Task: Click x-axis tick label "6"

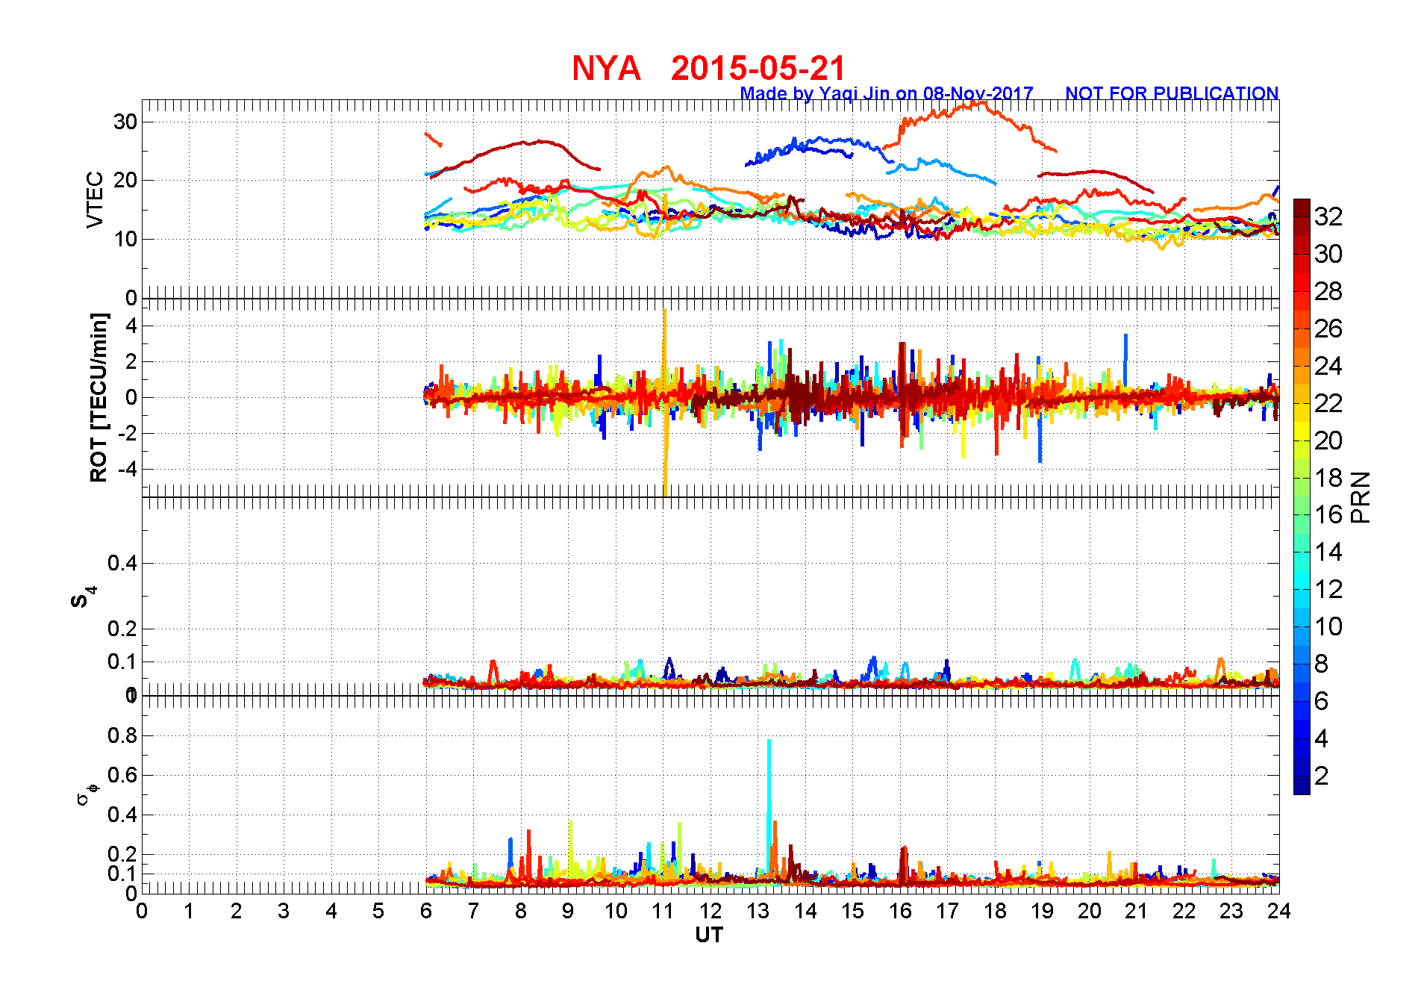Action: click(x=426, y=912)
